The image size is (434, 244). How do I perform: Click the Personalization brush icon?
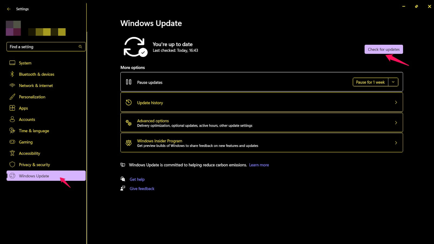coord(12,97)
